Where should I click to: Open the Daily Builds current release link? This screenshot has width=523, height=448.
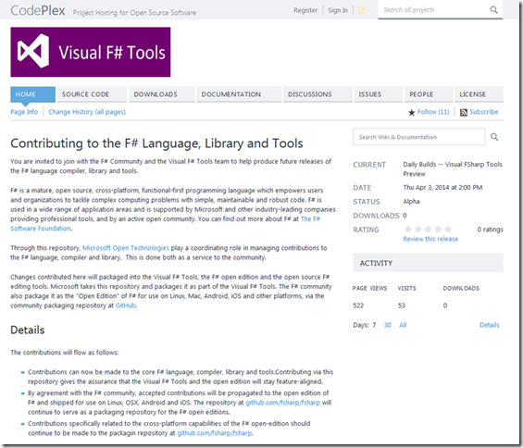(453, 168)
